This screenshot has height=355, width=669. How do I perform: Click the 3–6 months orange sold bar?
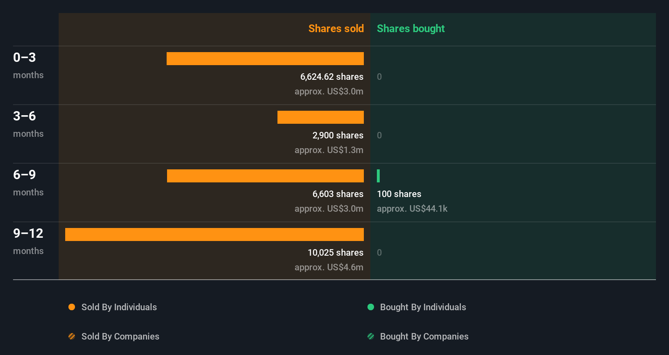tap(321, 117)
